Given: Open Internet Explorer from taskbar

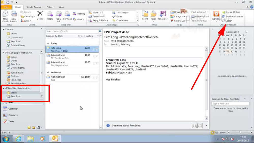Looking at the screenshot, I should (18, 139).
